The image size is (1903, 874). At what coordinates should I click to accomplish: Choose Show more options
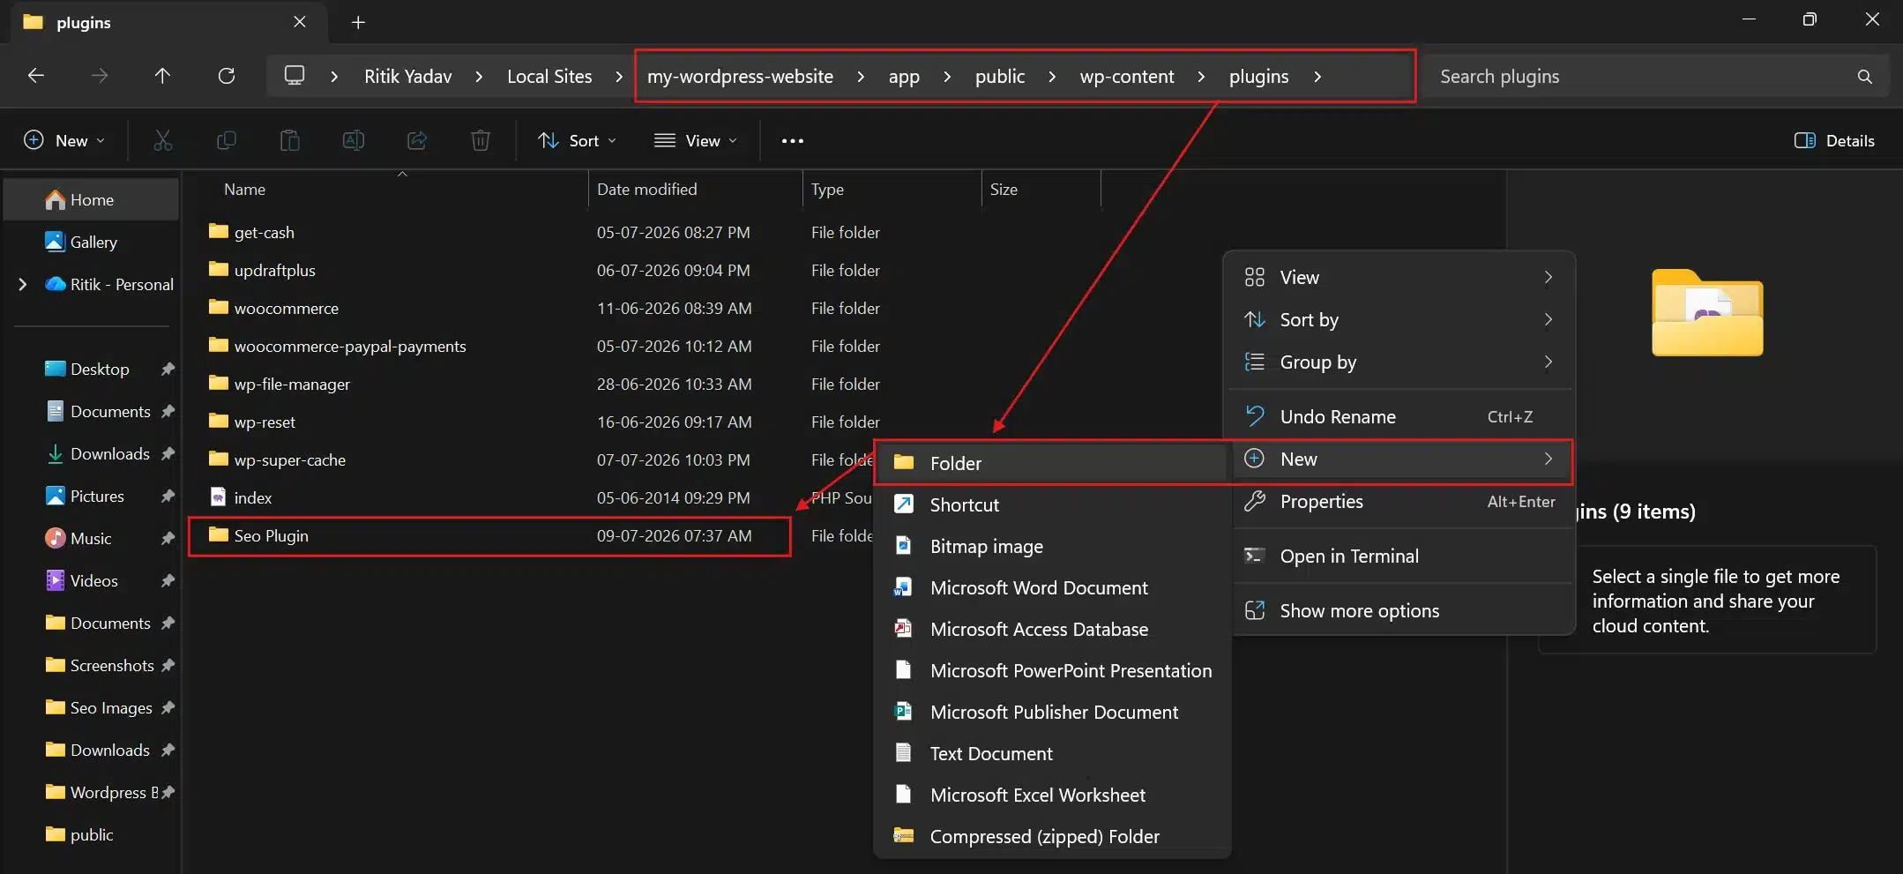[x=1399, y=610]
